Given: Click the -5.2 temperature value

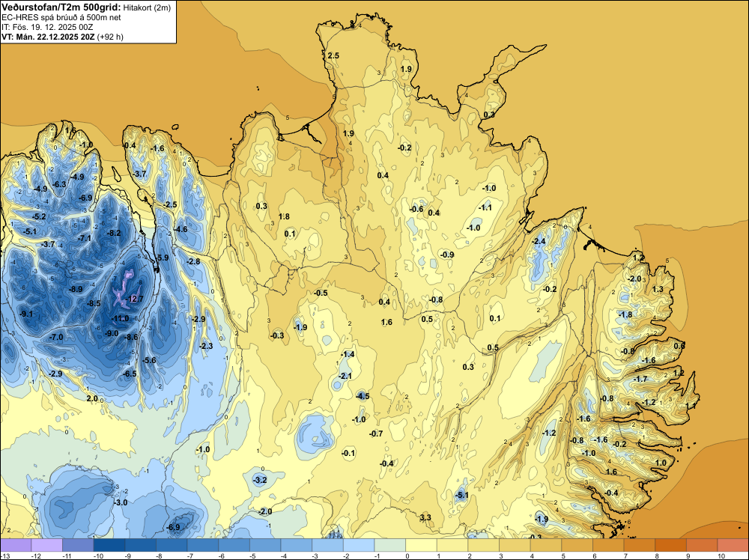Looking at the screenshot, I should pos(39,216).
